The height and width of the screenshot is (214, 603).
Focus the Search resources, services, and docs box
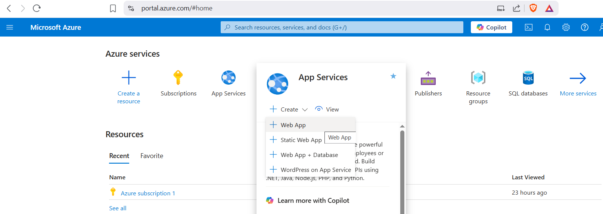point(342,27)
